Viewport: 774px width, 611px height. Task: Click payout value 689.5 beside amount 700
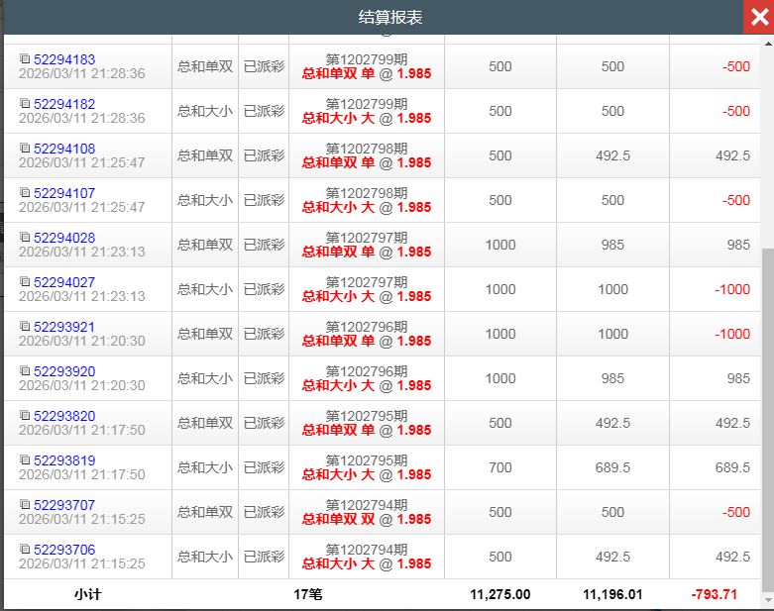point(612,467)
